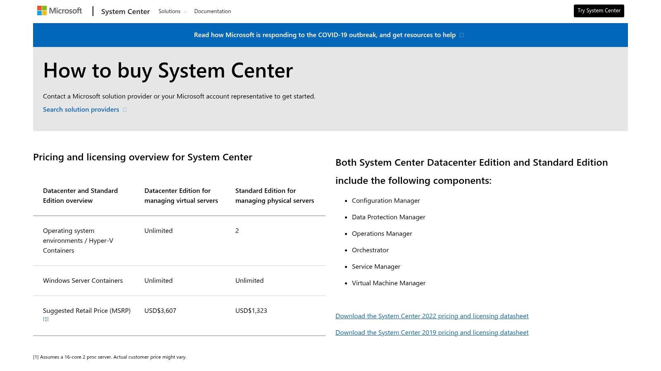Click the Suggested Retail Price (MSRP) label
This screenshot has height=371, width=661.
tap(87, 311)
